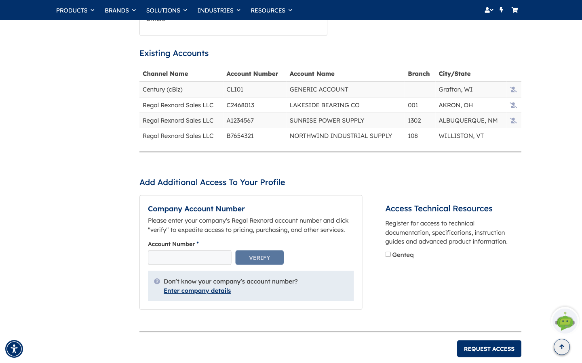Remove access for Century (cBiz) account
The width and height of the screenshot is (582, 363).
coord(513,90)
